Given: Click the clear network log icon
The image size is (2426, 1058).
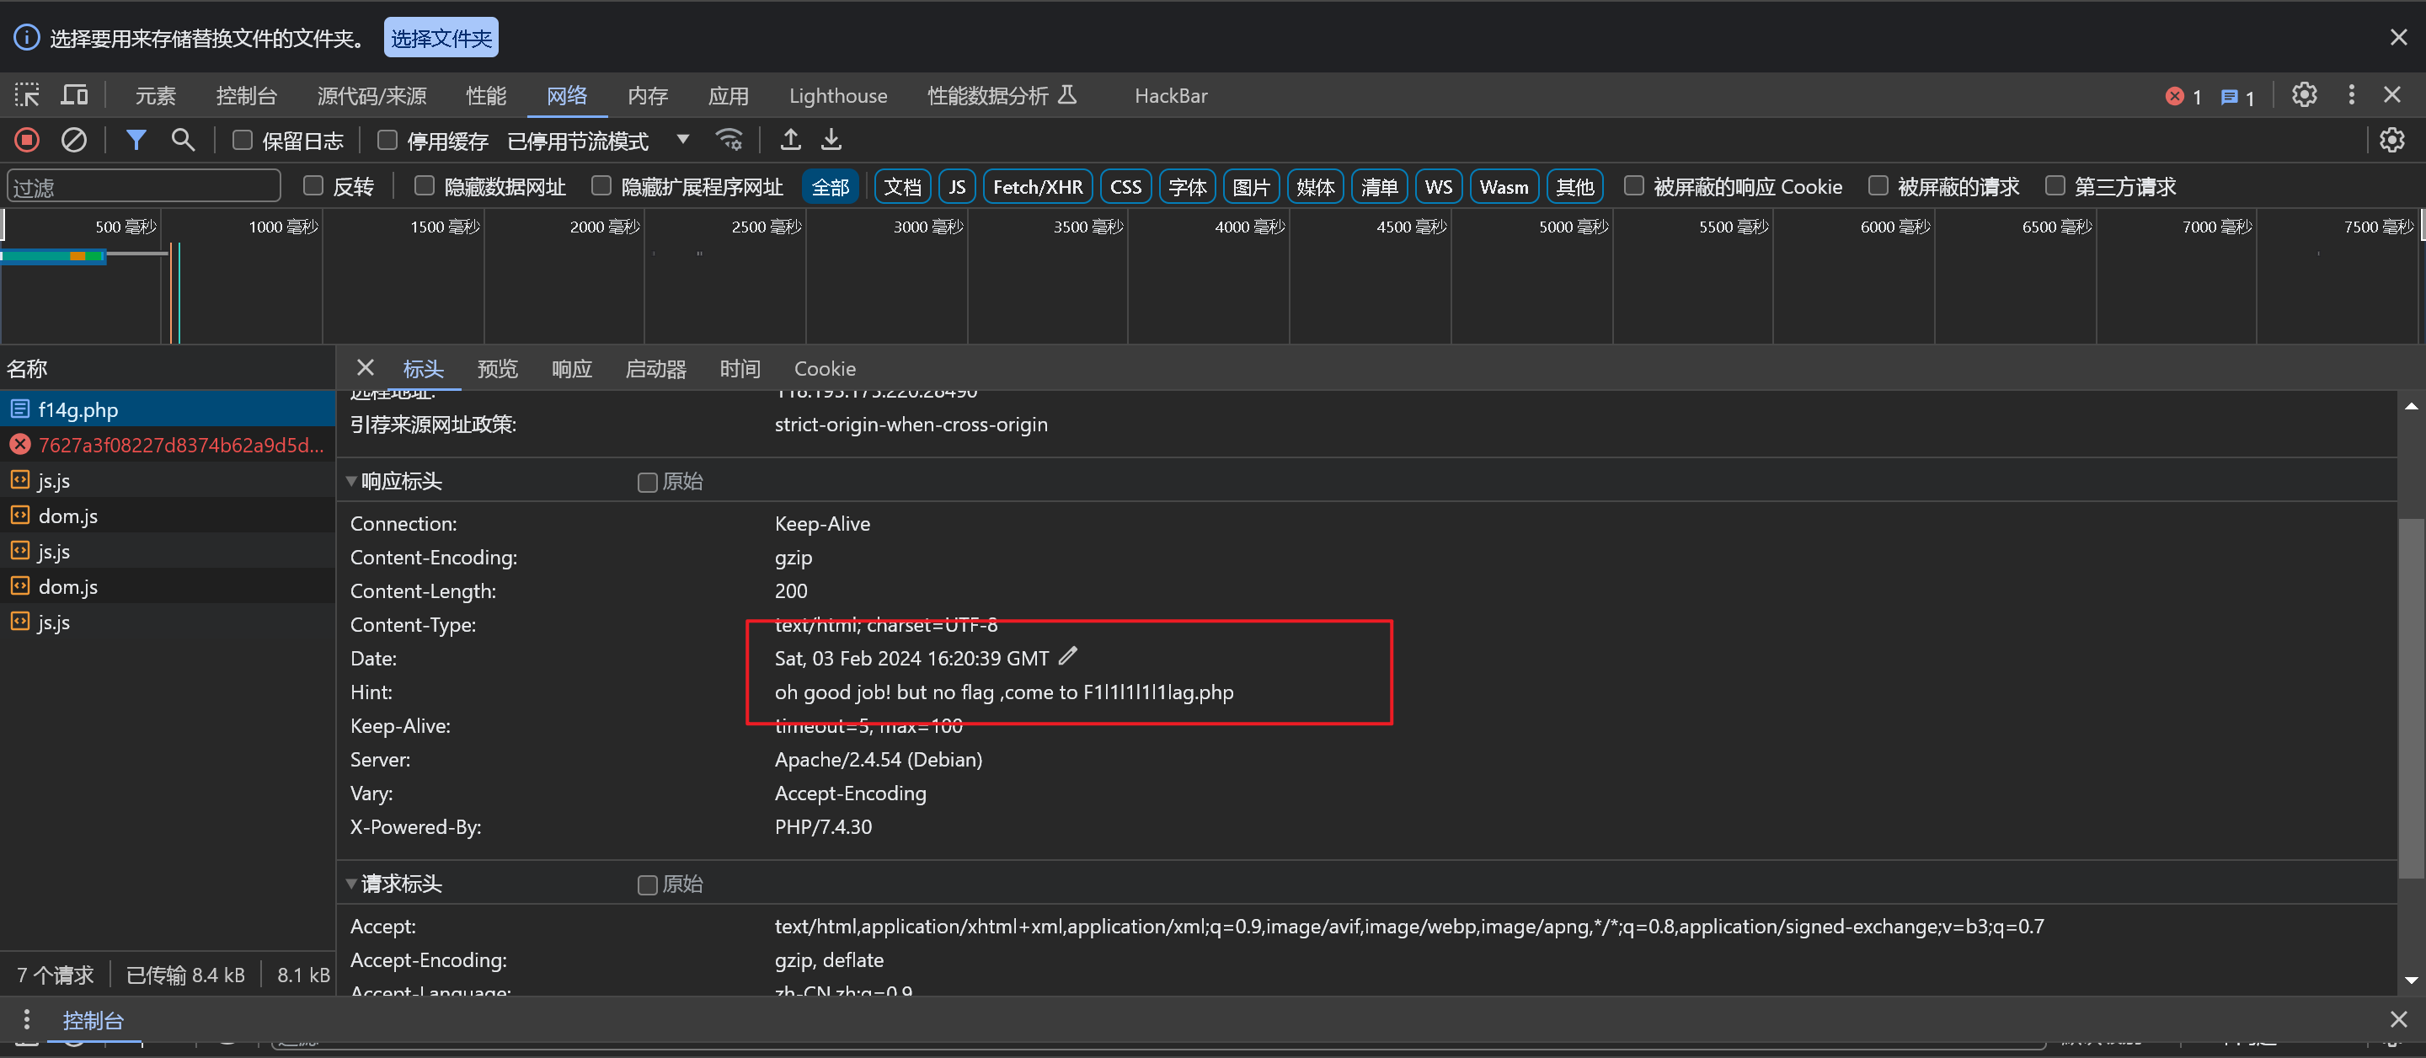Looking at the screenshot, I should pyautogui.click(x=73, y=141).
